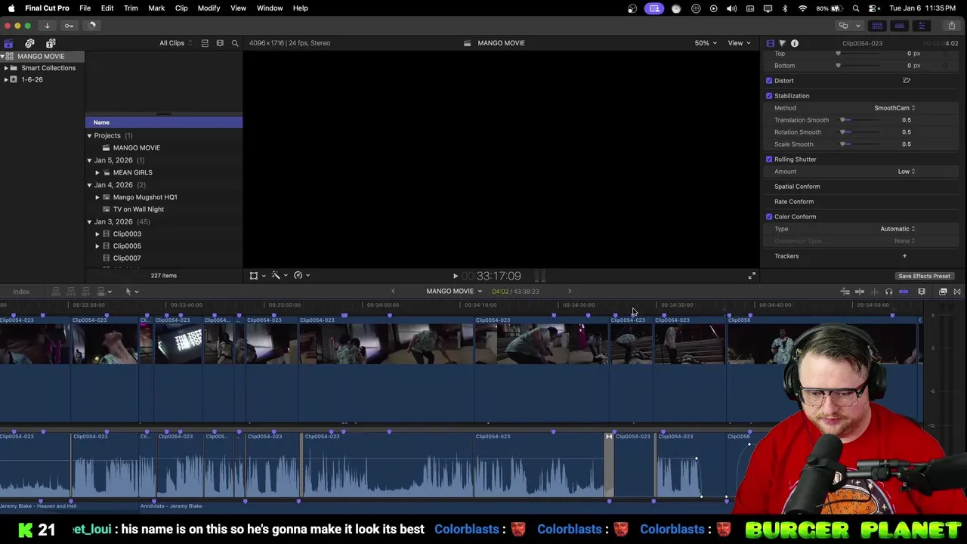This screenshot has height=544, width=967.
Task: Uncheck the Distort checkbox
Action: click(769, 81)
